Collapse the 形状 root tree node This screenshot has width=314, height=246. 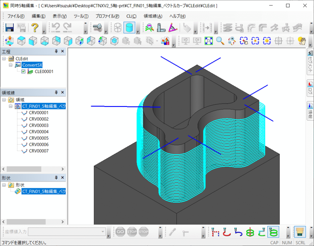tap(4, 185)
